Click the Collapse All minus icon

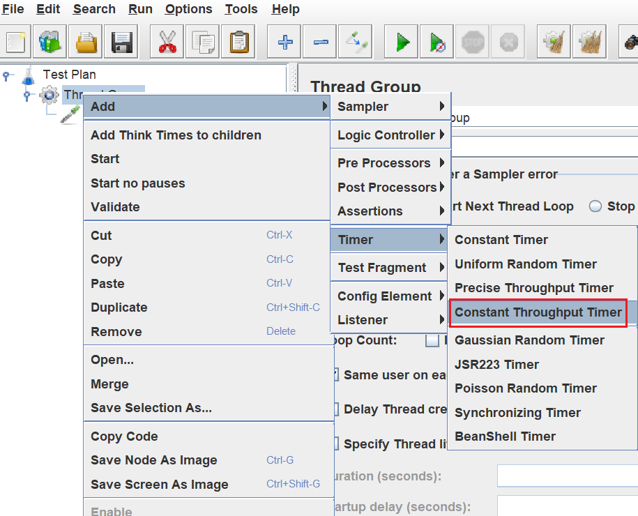[320, 42]
